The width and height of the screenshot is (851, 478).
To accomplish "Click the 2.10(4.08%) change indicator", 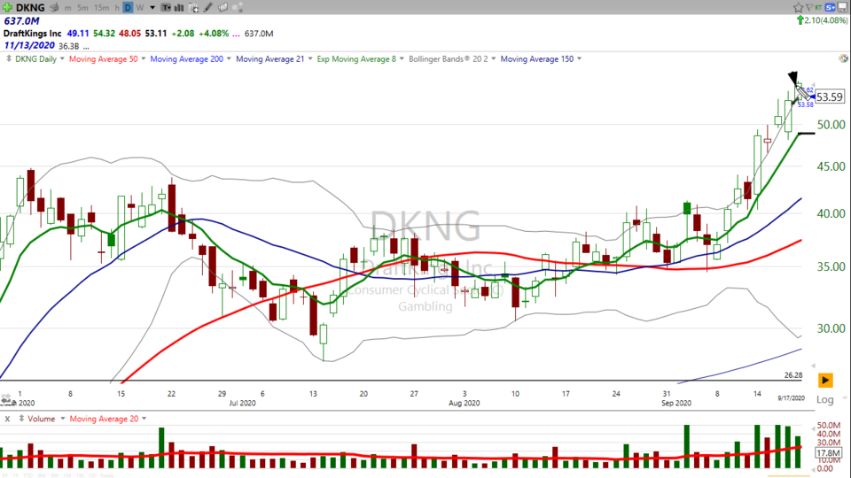I will [x=822, y=20].
